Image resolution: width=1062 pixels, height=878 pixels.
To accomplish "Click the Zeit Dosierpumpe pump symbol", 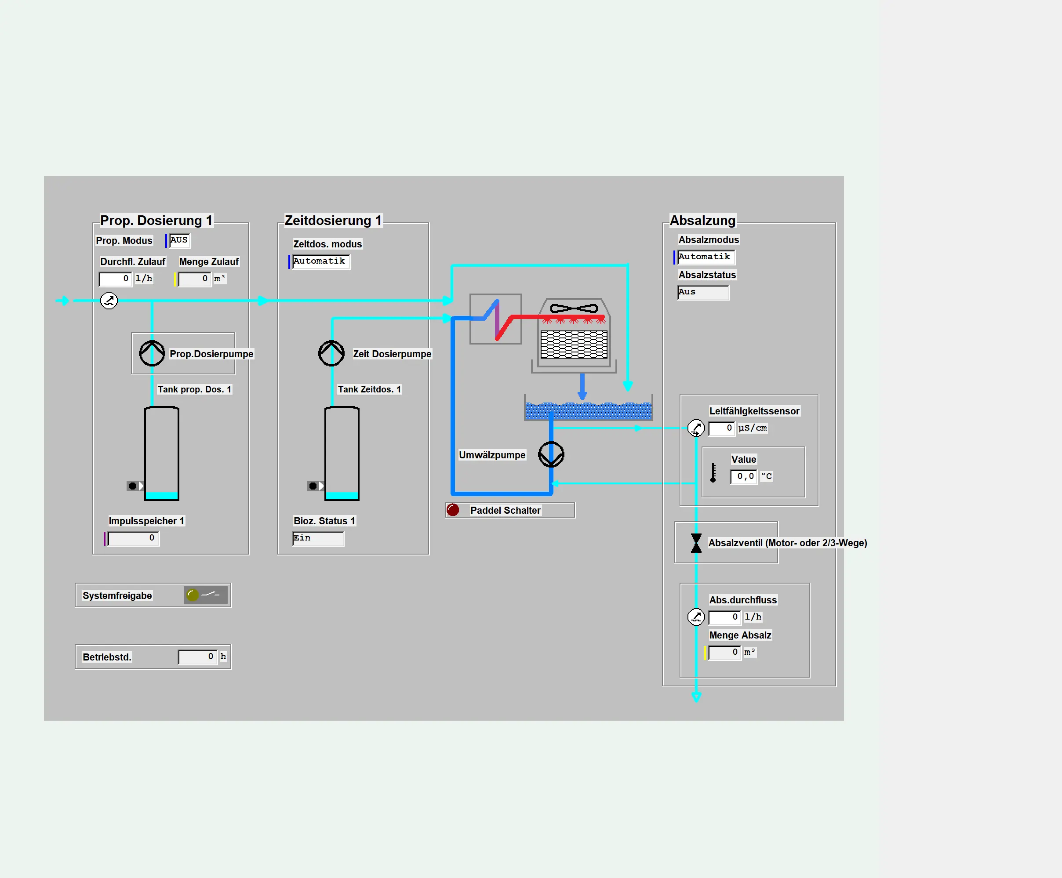I will (x=331, y=353).
